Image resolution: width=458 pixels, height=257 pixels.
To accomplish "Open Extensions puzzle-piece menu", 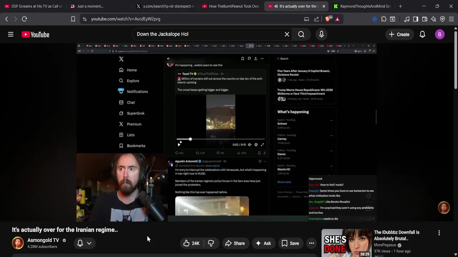I will (384, 19).
